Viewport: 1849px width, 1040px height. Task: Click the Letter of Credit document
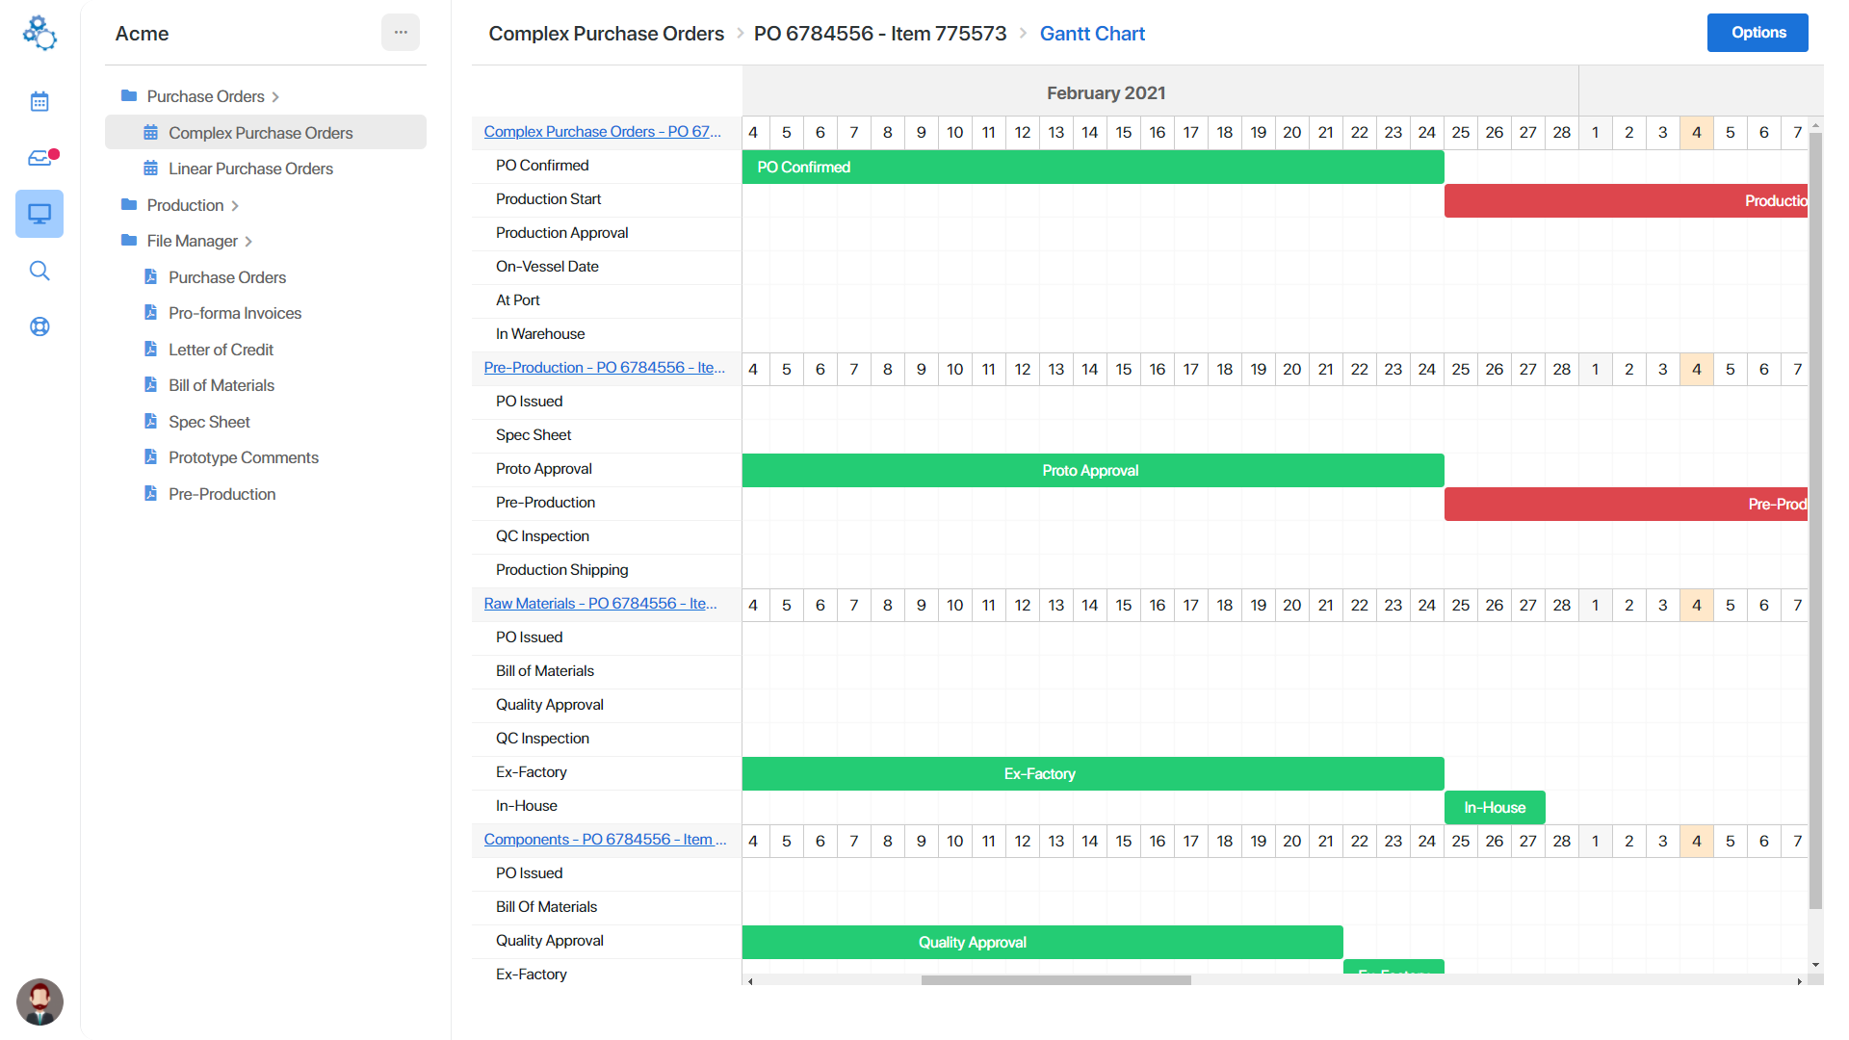(x=221, y=350)
